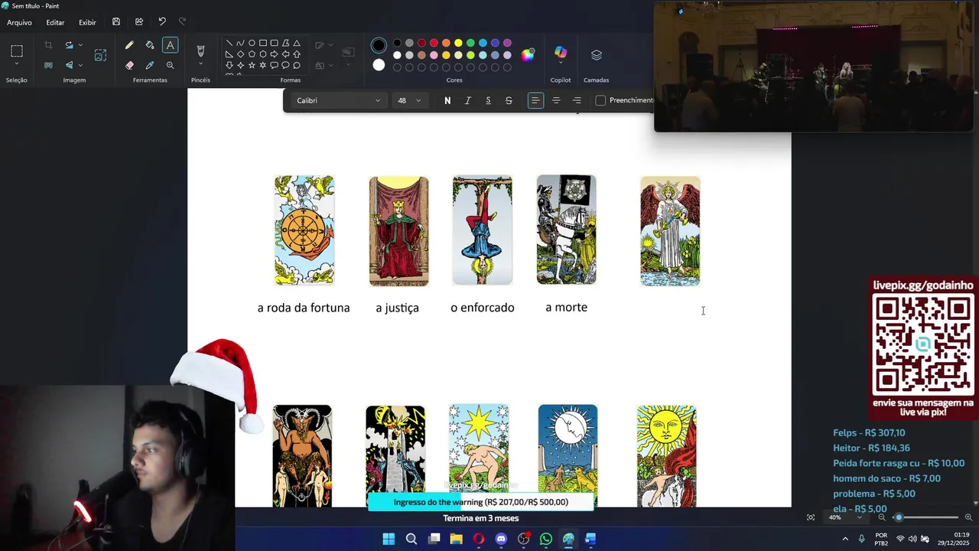
Task: Open File Explorer from taskbar
Action: pyautogui.click(x=456, y=539)
